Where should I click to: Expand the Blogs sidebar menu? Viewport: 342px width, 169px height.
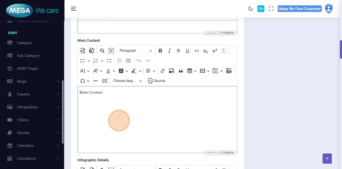click(33, 81)
